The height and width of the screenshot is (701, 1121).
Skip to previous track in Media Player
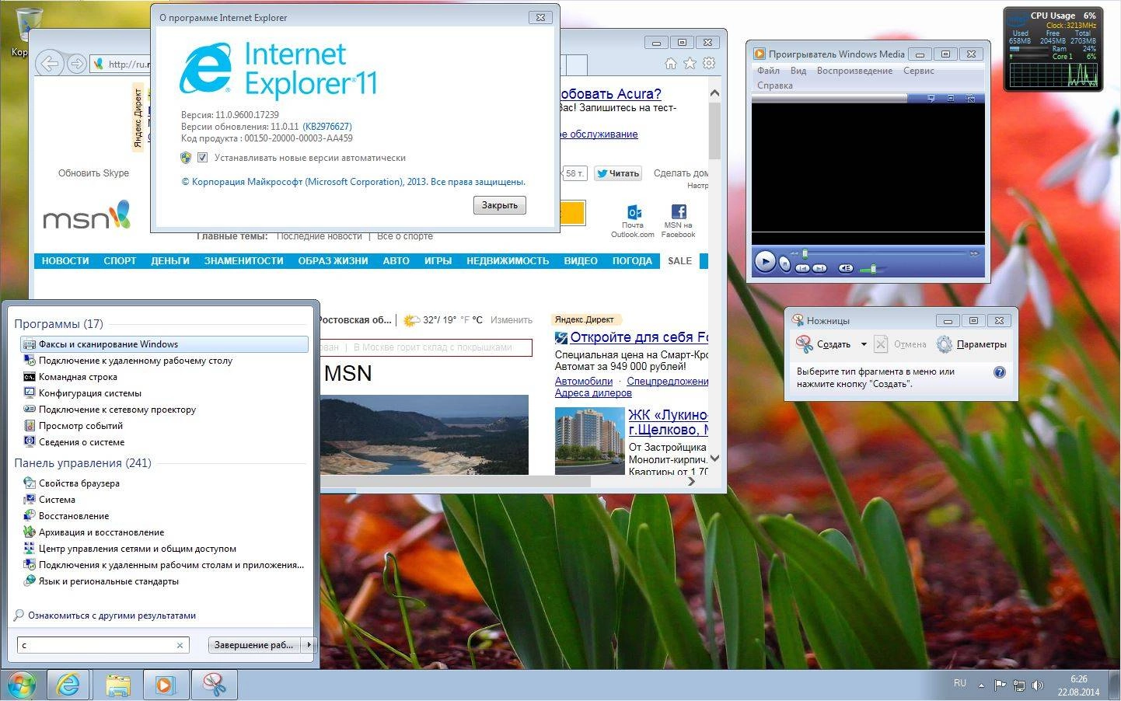point(802,268)
